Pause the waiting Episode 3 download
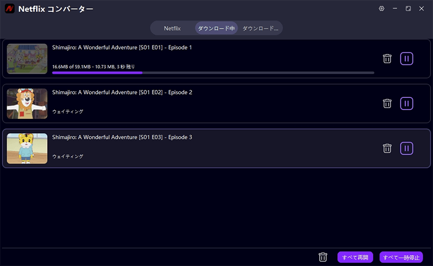 tap(406, 148)
